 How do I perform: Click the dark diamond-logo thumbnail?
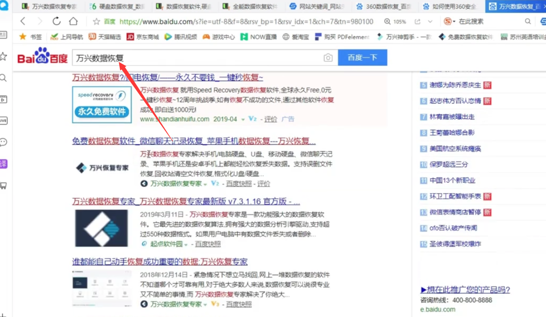tap(101, 228)
